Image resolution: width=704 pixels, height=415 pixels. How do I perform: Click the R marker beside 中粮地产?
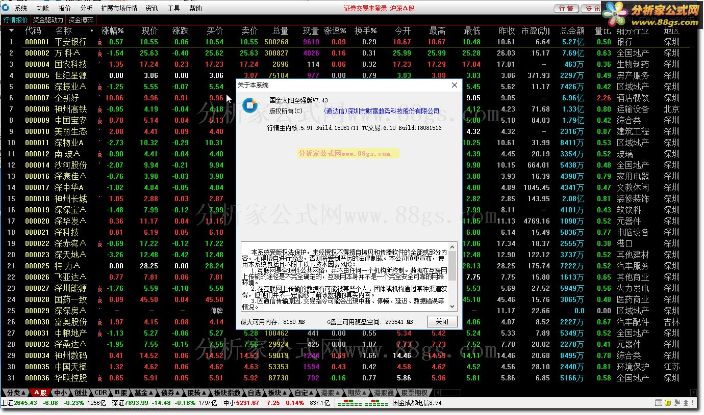coord(100,334)
